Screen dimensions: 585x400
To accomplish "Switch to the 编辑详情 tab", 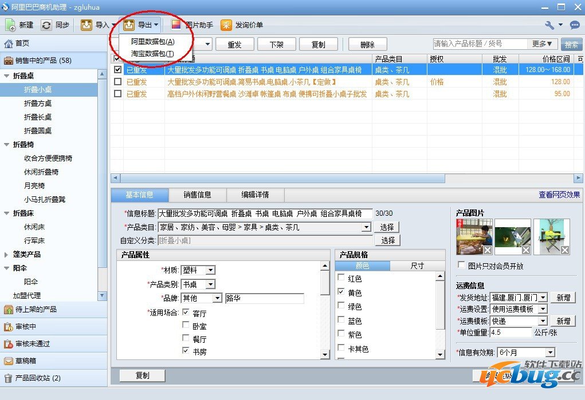I will click(255, 195).
